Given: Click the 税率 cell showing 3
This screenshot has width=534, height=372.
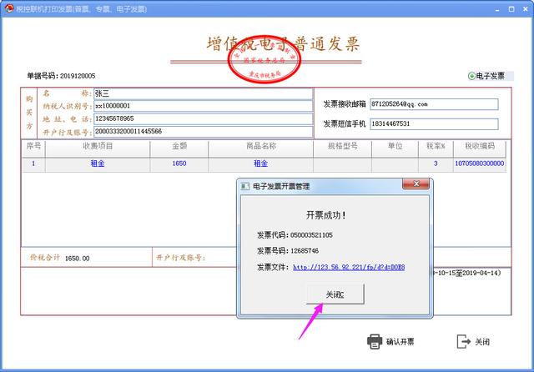Looking at the screenshot, I should (435, 163).
